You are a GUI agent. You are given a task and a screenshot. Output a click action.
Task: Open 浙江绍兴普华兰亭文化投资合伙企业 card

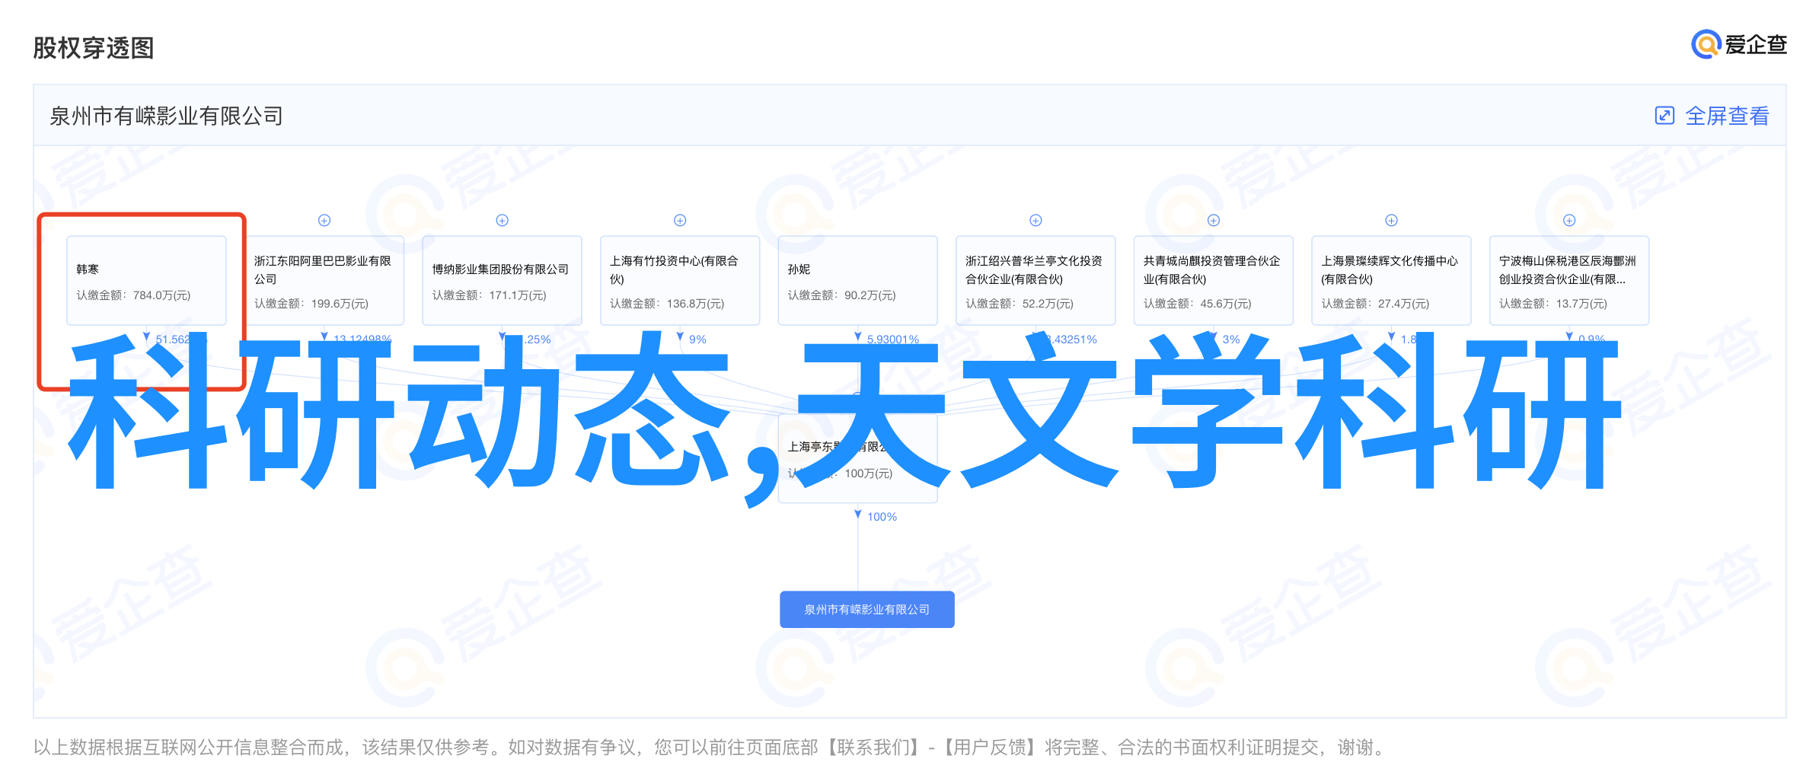1036,281
